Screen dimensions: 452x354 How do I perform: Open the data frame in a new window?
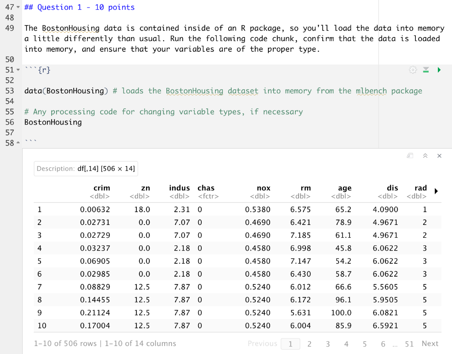click(x=410, y=156)
